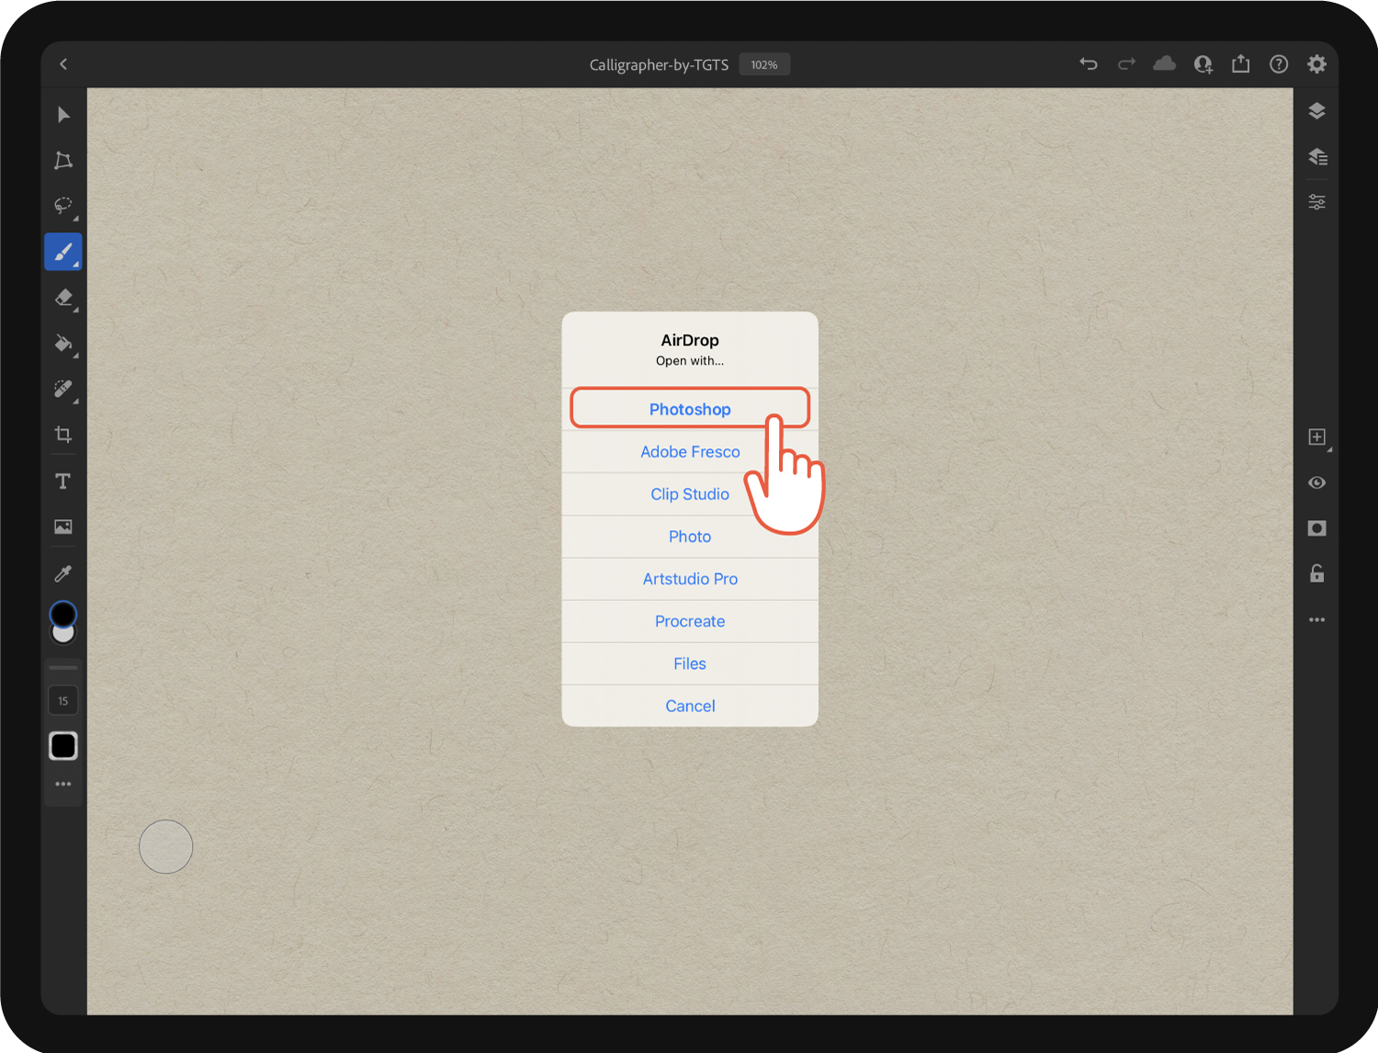This screenshot has height=1053, width=1378.
Task: Select the Lasso selection tool
Action: (x=63, y=206)
